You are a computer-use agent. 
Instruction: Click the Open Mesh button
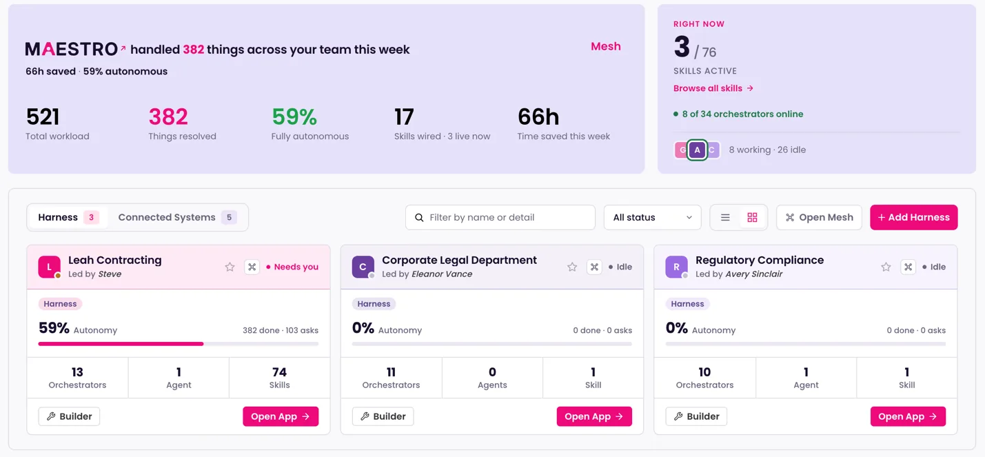pos(819,218)
